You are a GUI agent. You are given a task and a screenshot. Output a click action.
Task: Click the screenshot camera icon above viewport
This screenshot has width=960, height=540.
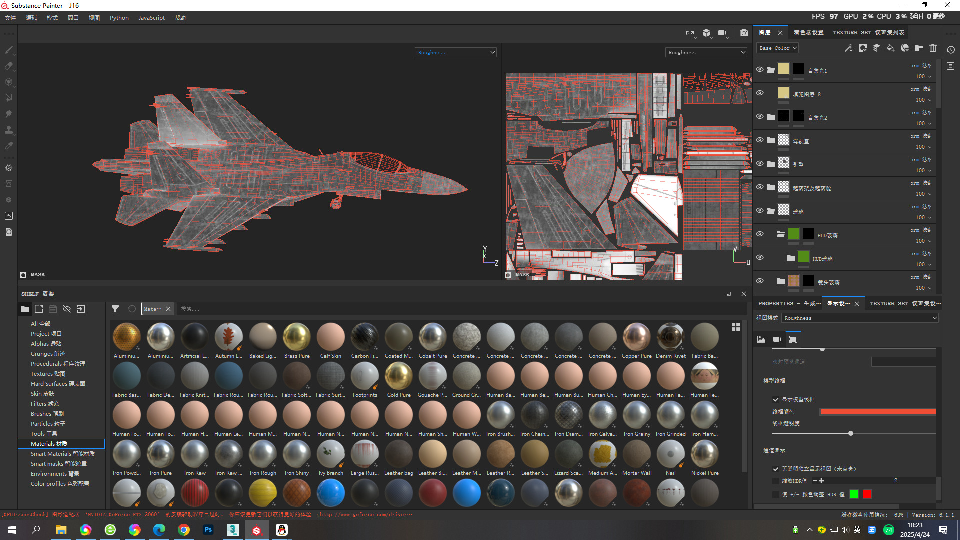tap(744, 33)
